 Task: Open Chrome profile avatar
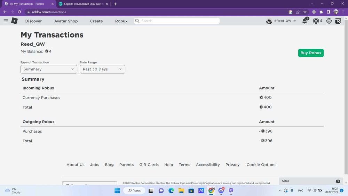click(x=336, y=12)
